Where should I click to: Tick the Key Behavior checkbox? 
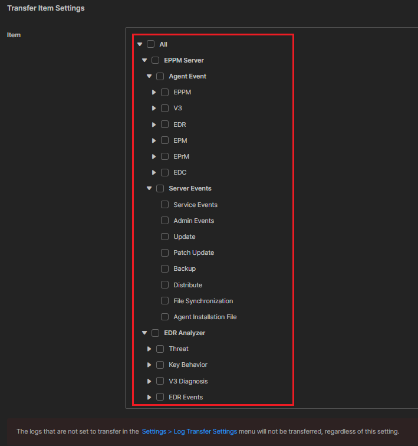coord(160,365)
